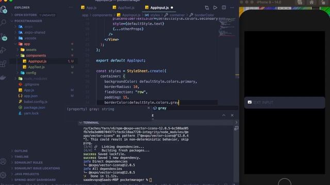Image resolution: width=330 pixels, height=185 pixels.
Task: Click the code minimap overview
Action: [227, 27]
